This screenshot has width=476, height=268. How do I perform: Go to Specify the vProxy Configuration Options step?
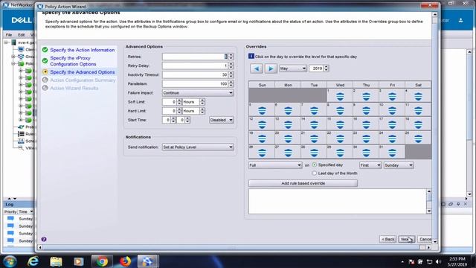(73, 61)
